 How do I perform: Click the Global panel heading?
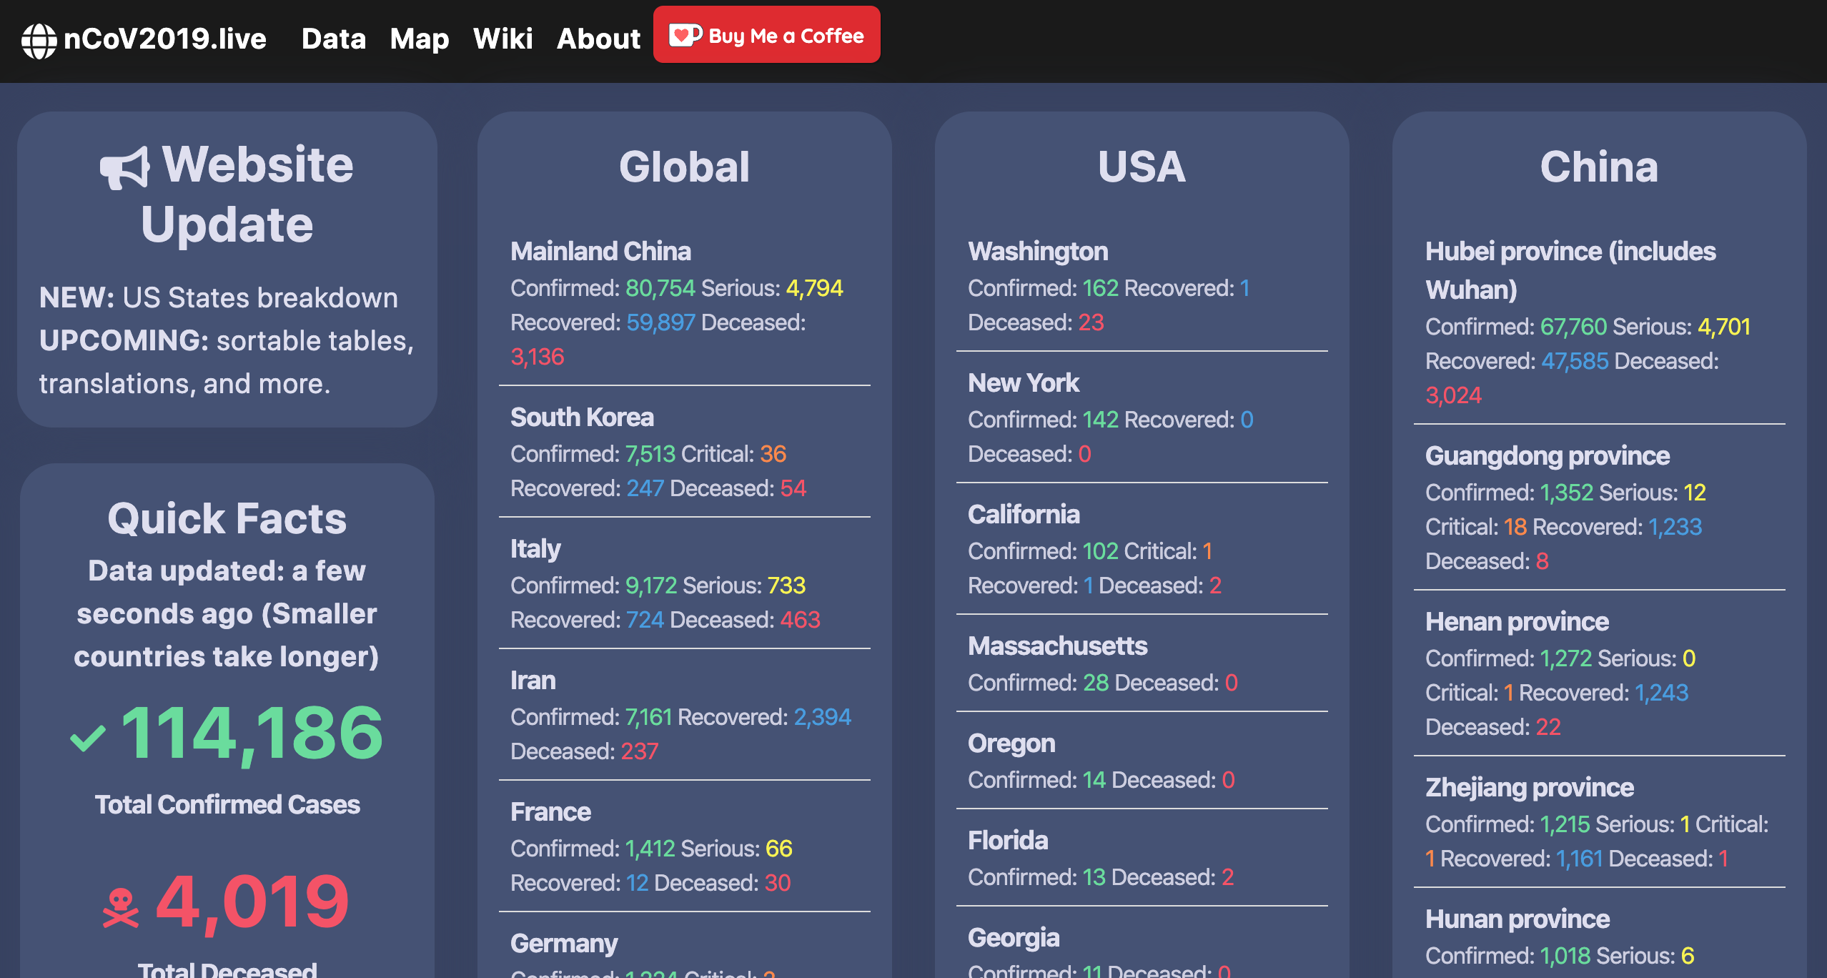click(x=684, y=167)
